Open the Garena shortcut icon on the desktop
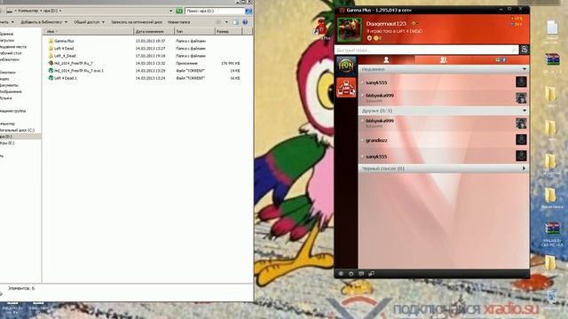The height and width of the screenshot is (319, 568). click(320, 29)
